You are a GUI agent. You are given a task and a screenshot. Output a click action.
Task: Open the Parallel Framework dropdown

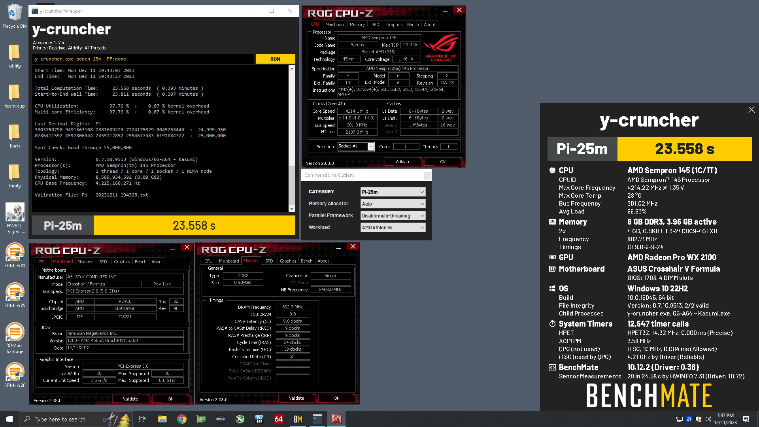[393, 215]
